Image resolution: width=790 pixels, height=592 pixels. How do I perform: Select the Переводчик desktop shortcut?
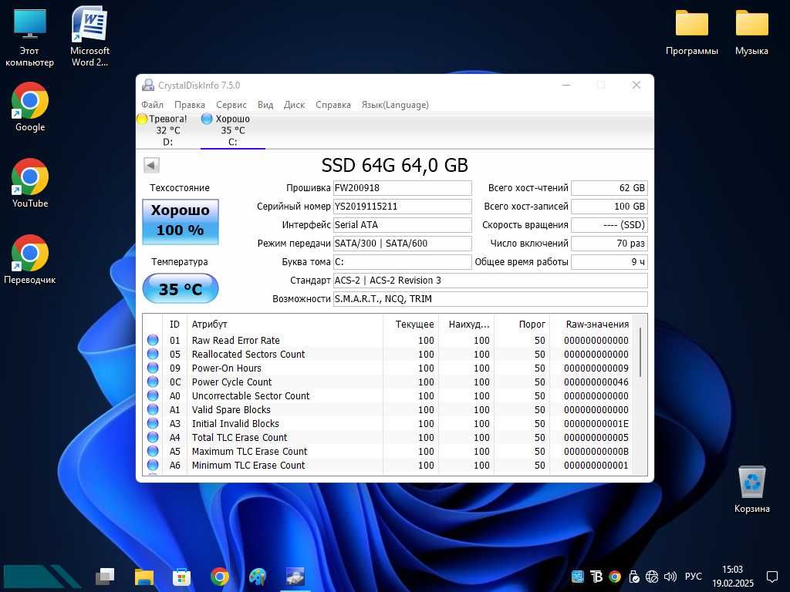coord(30,260)
